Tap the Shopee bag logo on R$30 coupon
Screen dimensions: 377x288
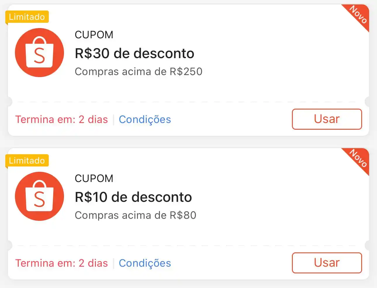click(39, 53)
